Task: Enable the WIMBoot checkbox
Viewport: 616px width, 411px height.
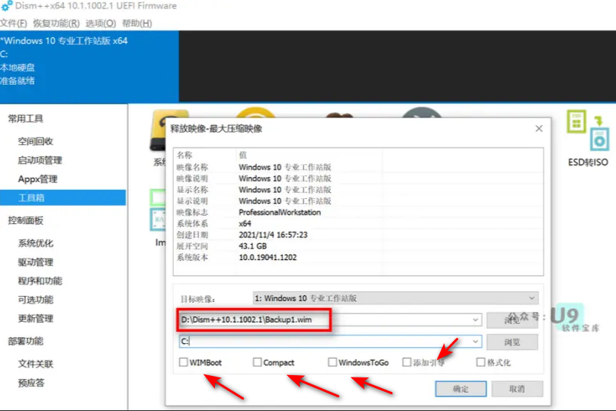Action: click(x=184, y=362)
